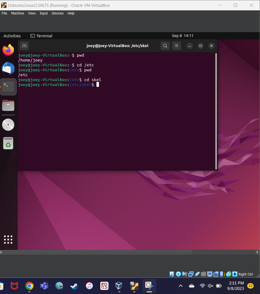The width and height of the screenshot is (260, 294).
Task: Click Activities in the Ubuntu top bar
Action: pyautogui.click(x=12, y=36)
